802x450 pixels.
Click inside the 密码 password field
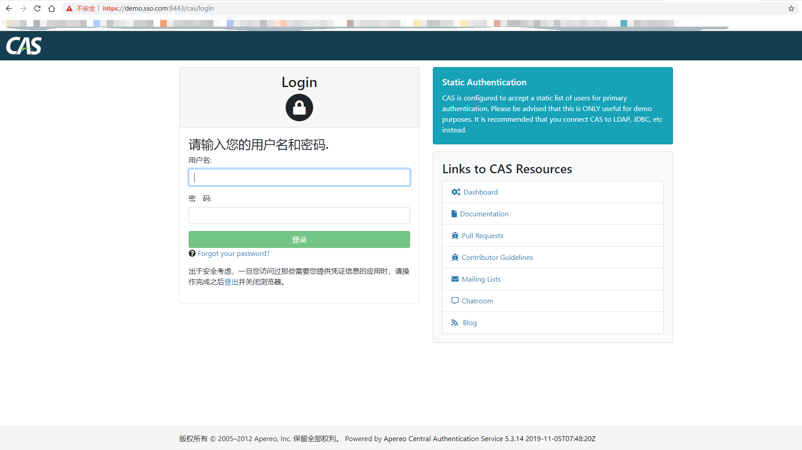tap(299, 215)
